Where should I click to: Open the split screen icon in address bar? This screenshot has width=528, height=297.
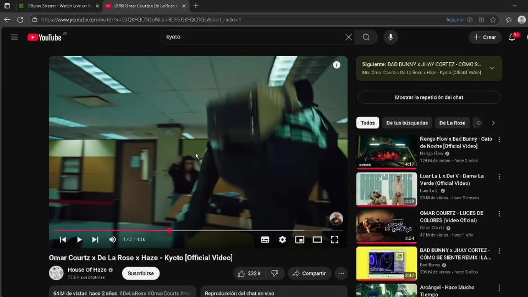[481, 20]
